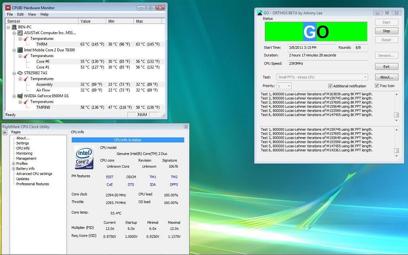Open the Help menu in Hardware Monitor
Screen dimensions: 408x255
44,14
